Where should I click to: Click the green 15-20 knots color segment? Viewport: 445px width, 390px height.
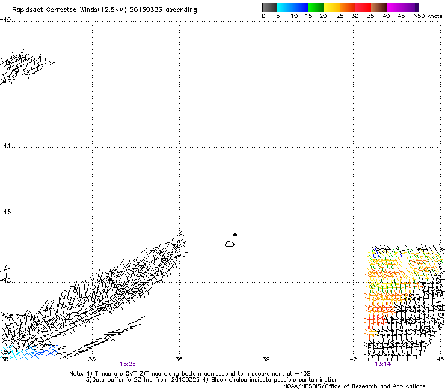click(x=316, y=7)
